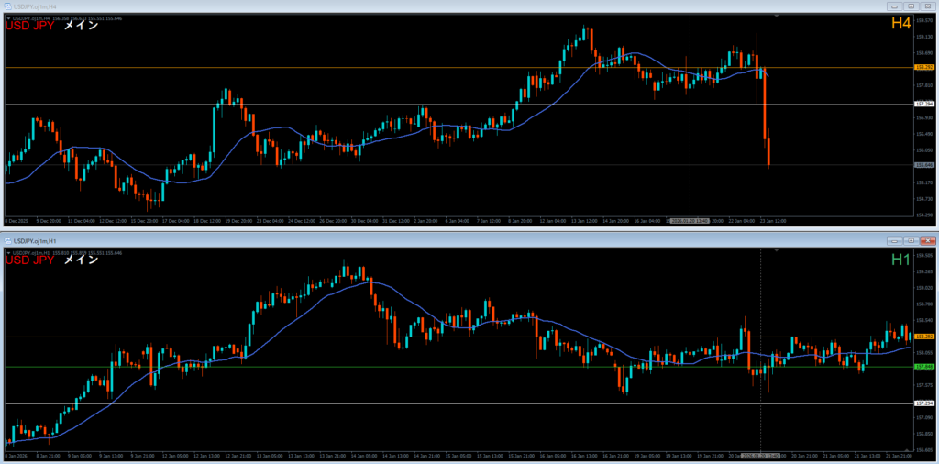
Task: Expand the USDJPY H4 indicator info arrow
Action: pyautogui.click(x=9, y=17)
